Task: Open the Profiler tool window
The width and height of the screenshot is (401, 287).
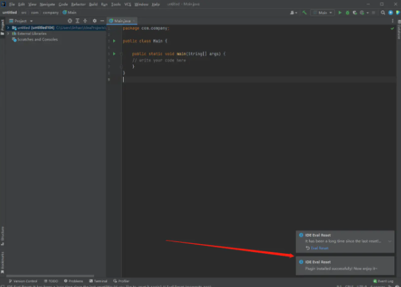Action: coord(121,281)
